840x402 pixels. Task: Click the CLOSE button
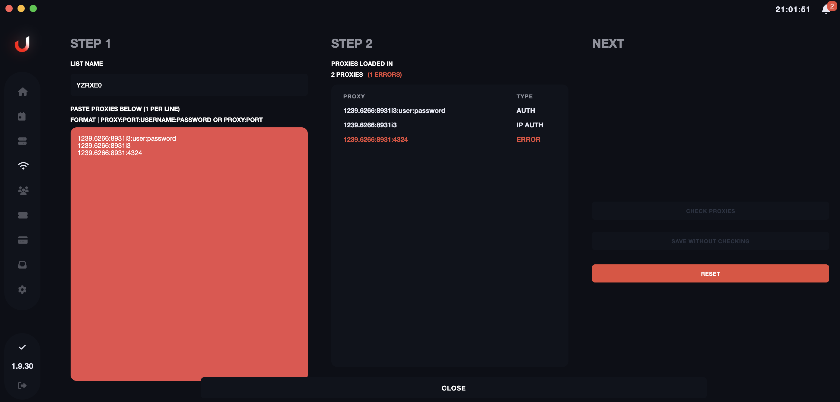click(453, 388)
